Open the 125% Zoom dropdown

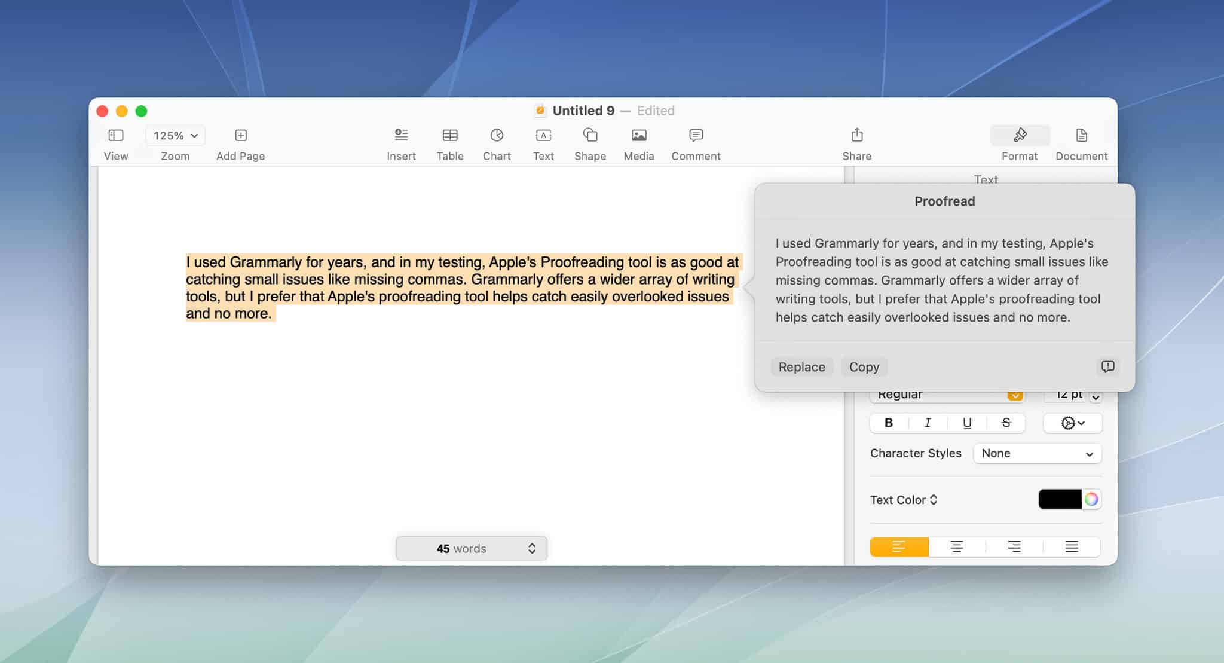point(175,136)
